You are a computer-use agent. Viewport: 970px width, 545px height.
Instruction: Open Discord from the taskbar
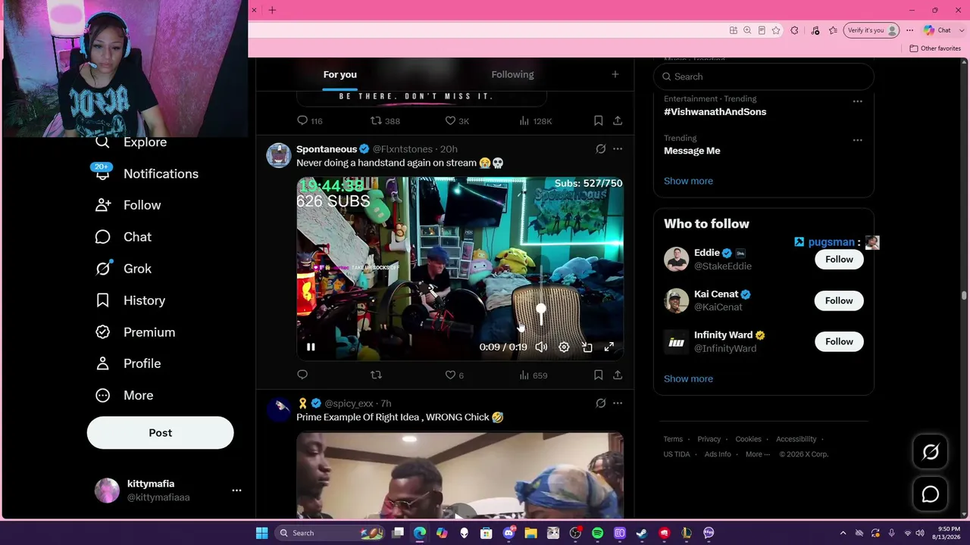tap(508, 533)
